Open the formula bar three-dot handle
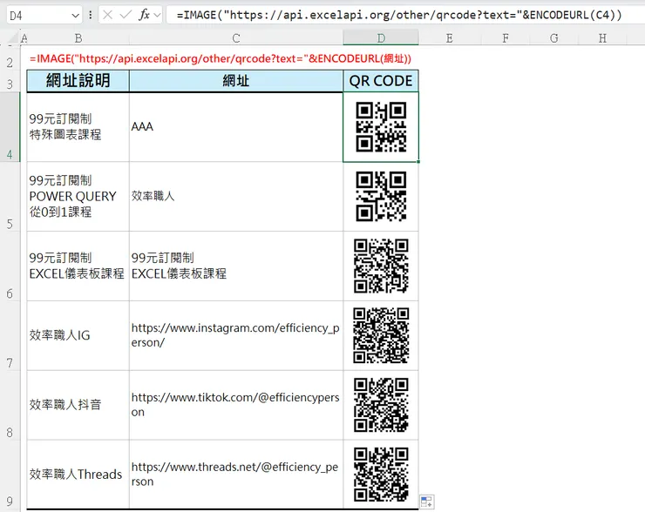Image resolution: width=645 pixels, height=512 pixels. 91,16
